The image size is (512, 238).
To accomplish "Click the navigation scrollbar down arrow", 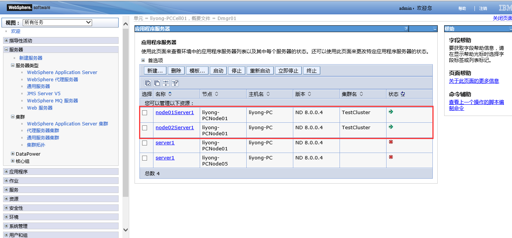I will coord(126,230).
